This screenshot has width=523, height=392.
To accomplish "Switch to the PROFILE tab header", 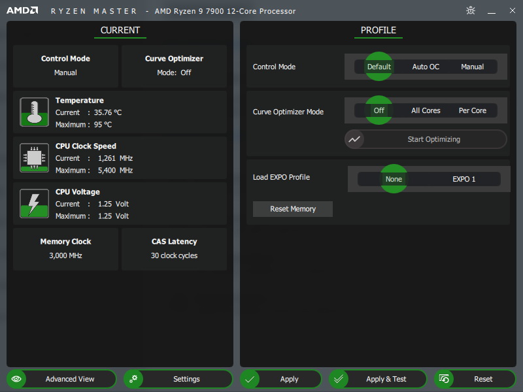I will [x=379, y=30].
